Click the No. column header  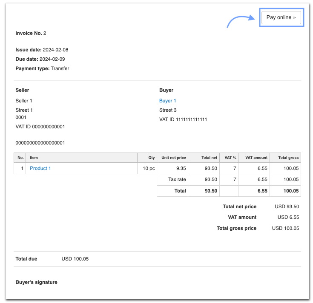pyautogui.click(x=20, y=158)
